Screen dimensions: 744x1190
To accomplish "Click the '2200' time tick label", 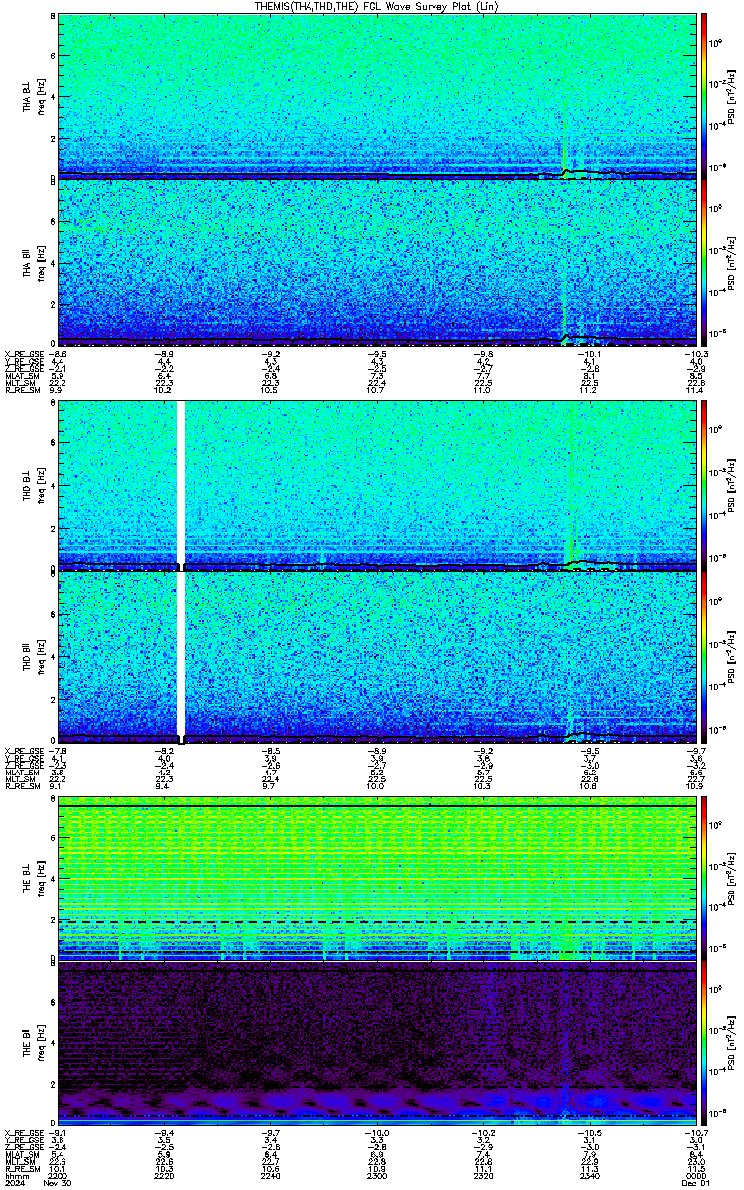I will [59, 1176].
